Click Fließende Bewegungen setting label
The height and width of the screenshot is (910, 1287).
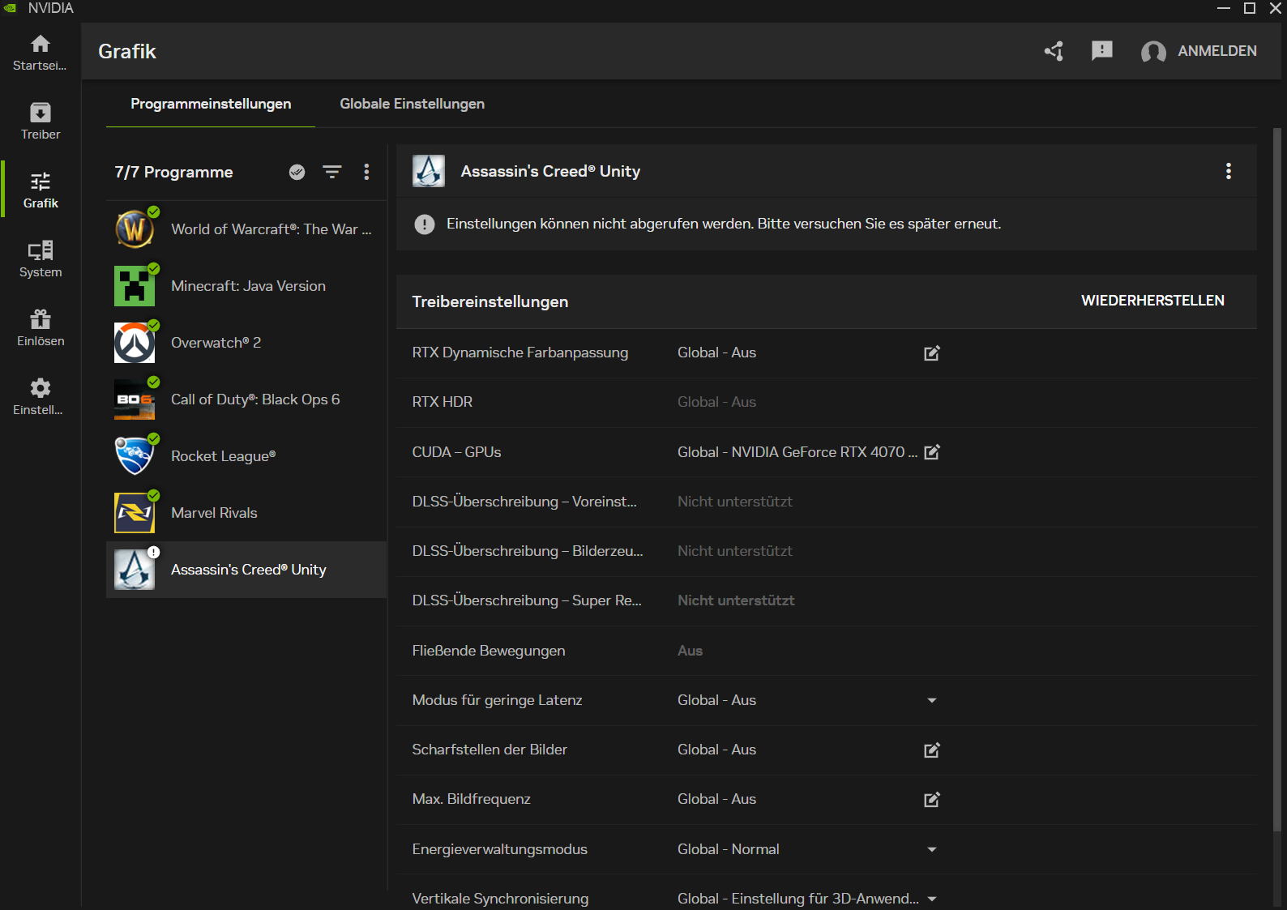click(x=489, y=651)
